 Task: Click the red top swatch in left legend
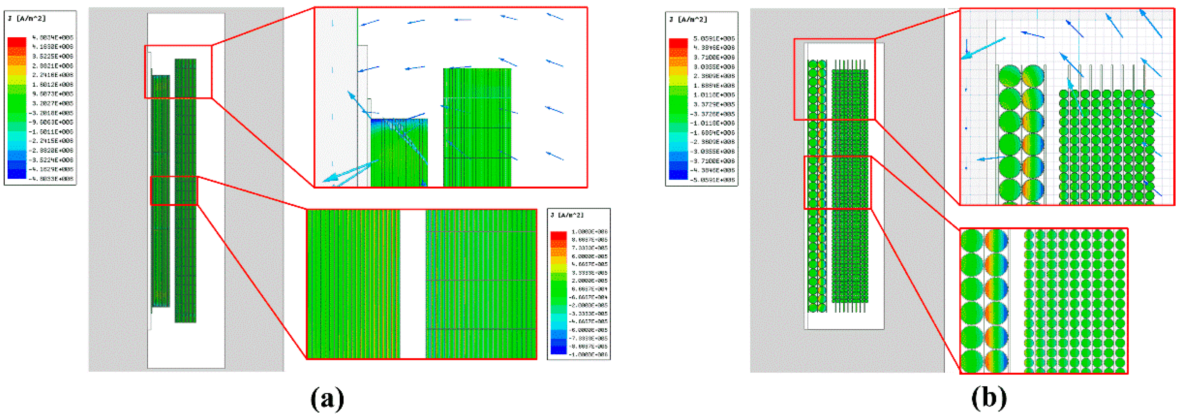(16, 42)
